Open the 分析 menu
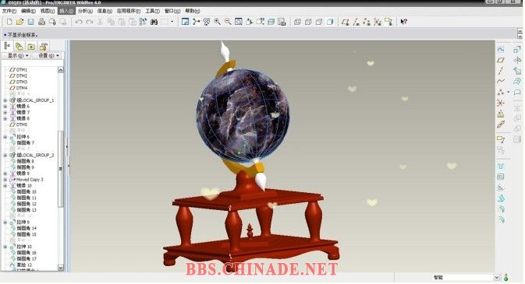This screenshot has height=284, width=525. [x=85, y=11]
